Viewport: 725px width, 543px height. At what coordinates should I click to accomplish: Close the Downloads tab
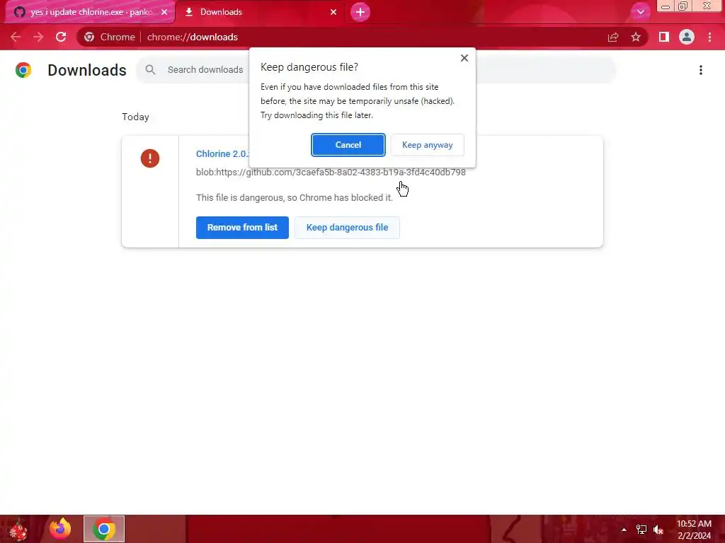333,12
